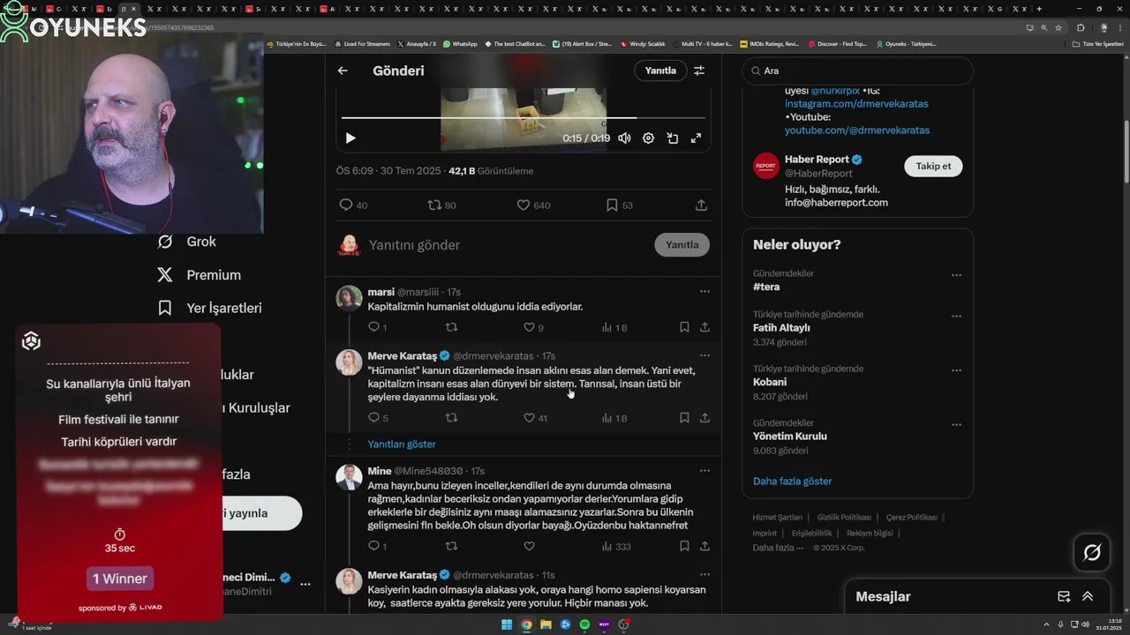Viewport: 1130px width, 635px height.
Task: Open Chrome from the taskbar
Action: 526,624
